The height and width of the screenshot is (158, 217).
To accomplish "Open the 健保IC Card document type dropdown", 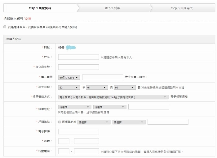I will click(x=69, y=77).
